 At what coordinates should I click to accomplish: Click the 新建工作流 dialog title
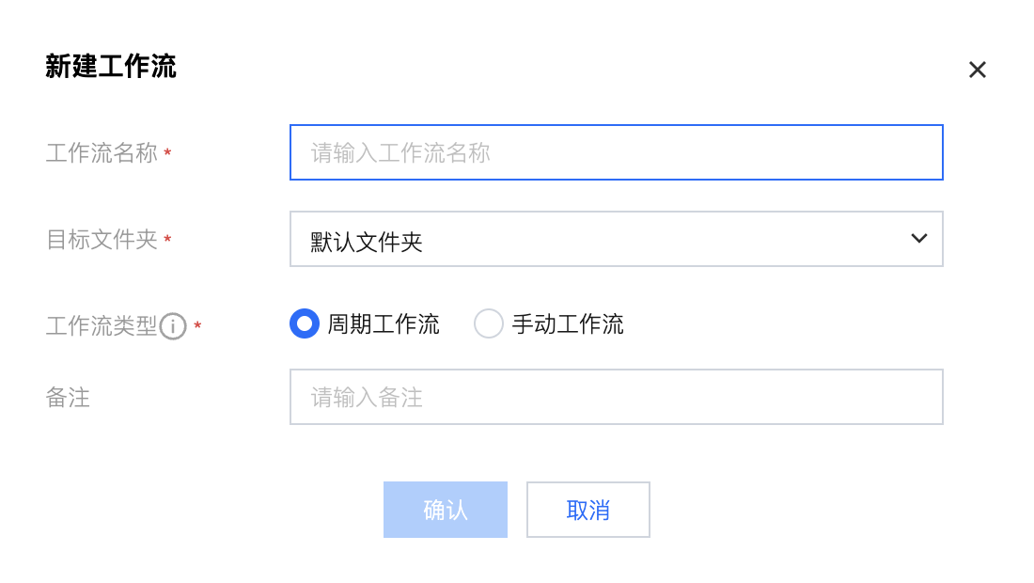pyautogui.click(x=111, y=67)
